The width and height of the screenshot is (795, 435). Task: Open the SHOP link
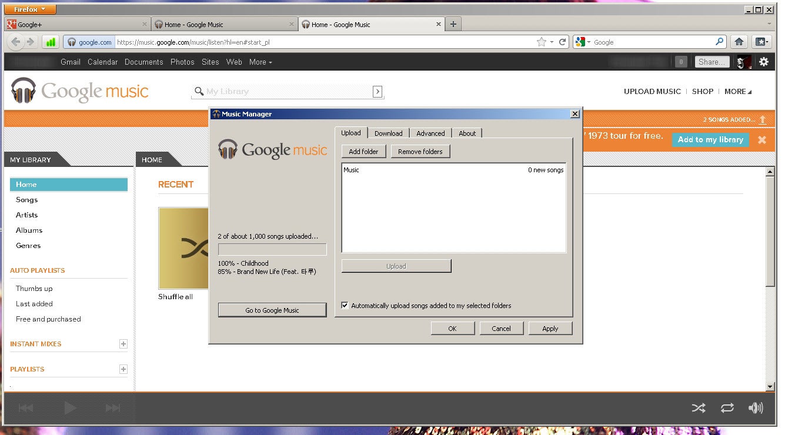tap(703, 92)
